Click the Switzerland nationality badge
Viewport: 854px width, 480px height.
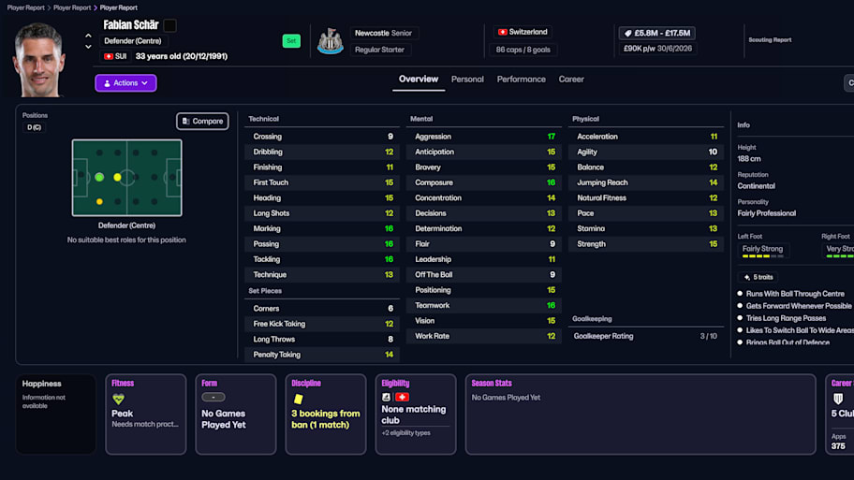(523, 32)
